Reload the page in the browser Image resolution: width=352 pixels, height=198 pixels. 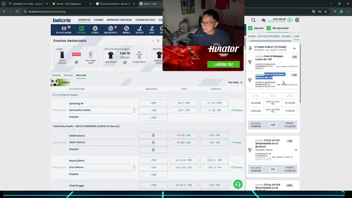click(17, 12)
